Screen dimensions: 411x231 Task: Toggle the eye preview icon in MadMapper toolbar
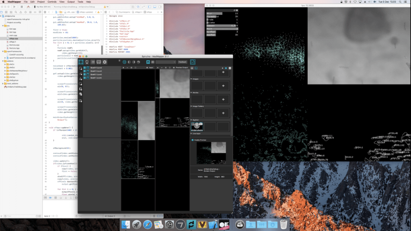pyautogui.click(x=153, y=62)
